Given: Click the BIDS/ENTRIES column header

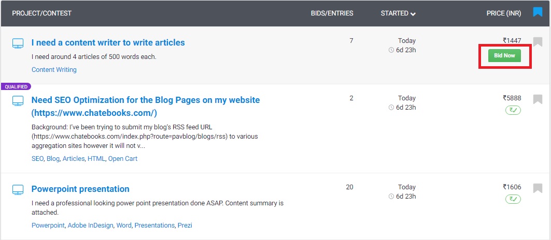Looking at the screenshot, I should (332, 13).
